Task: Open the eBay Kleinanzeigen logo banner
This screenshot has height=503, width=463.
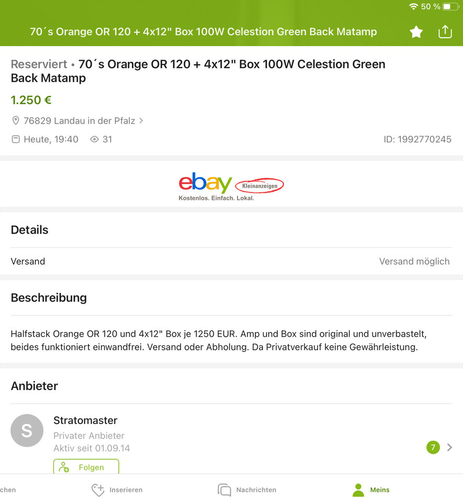Action: (231, 187)
